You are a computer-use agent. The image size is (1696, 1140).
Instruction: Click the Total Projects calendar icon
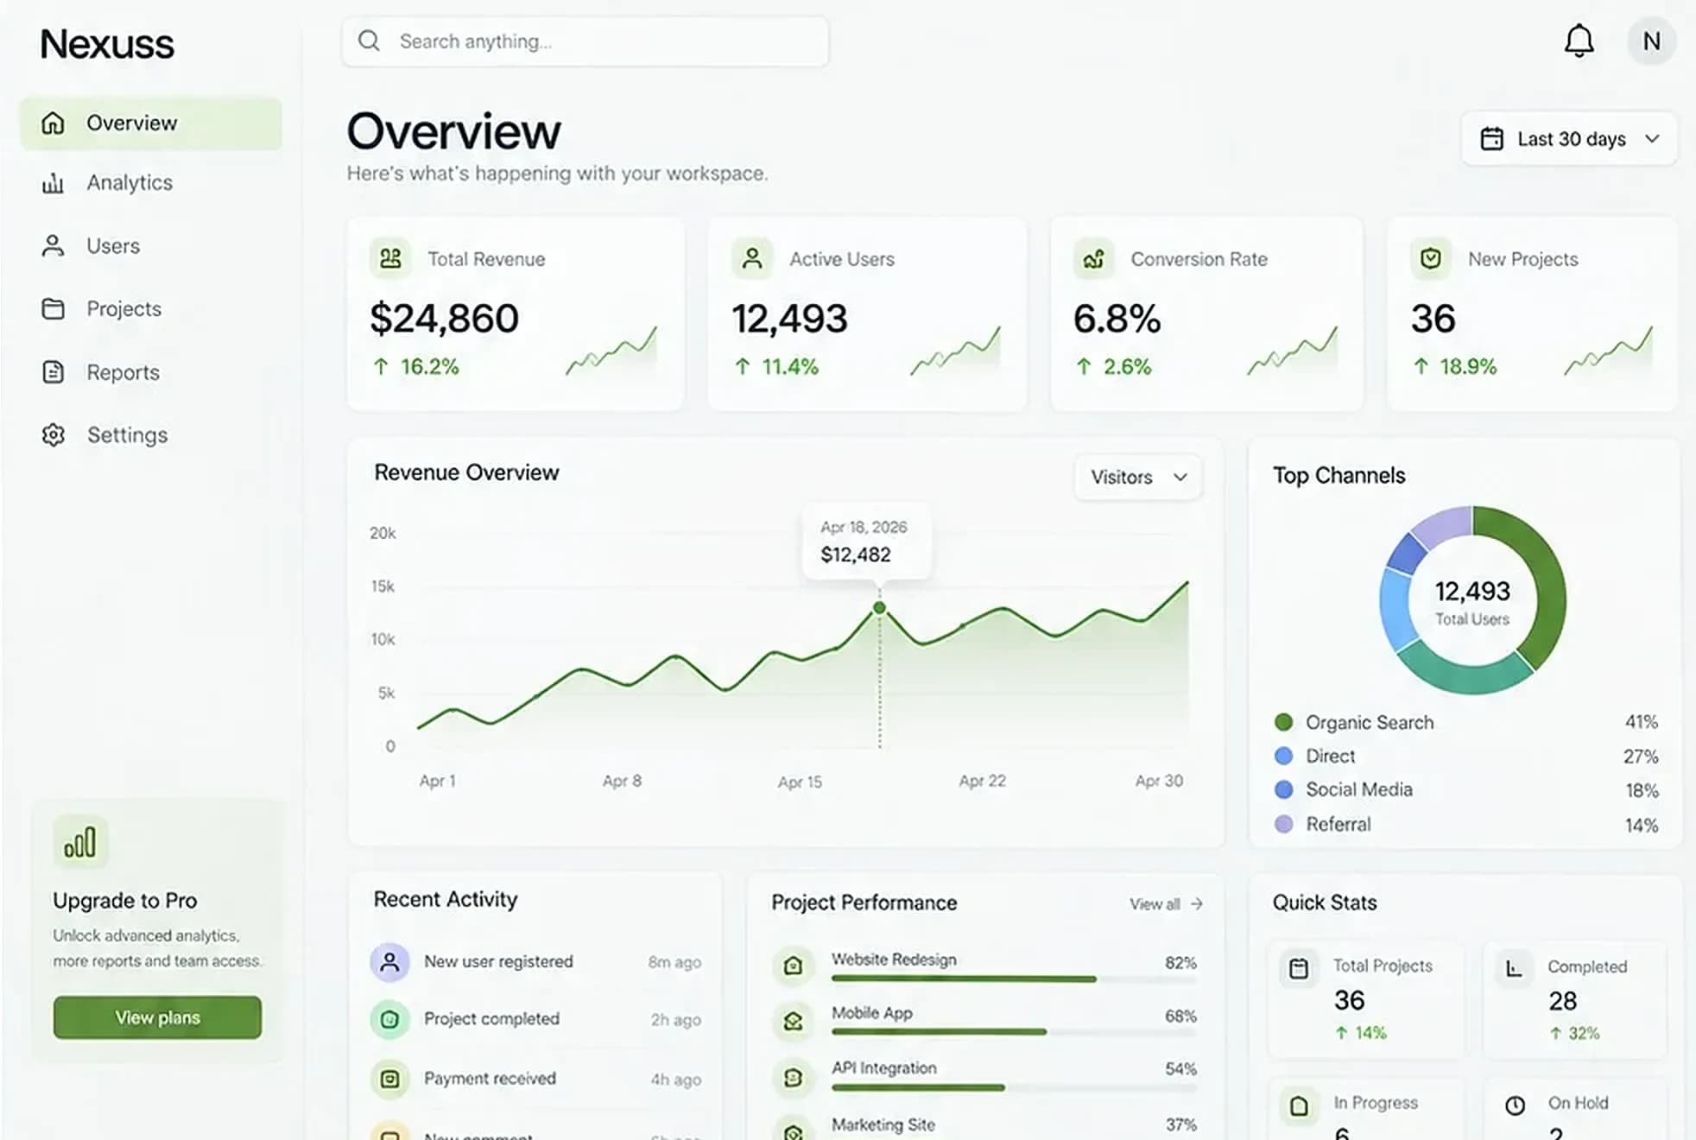point(1298,968)
